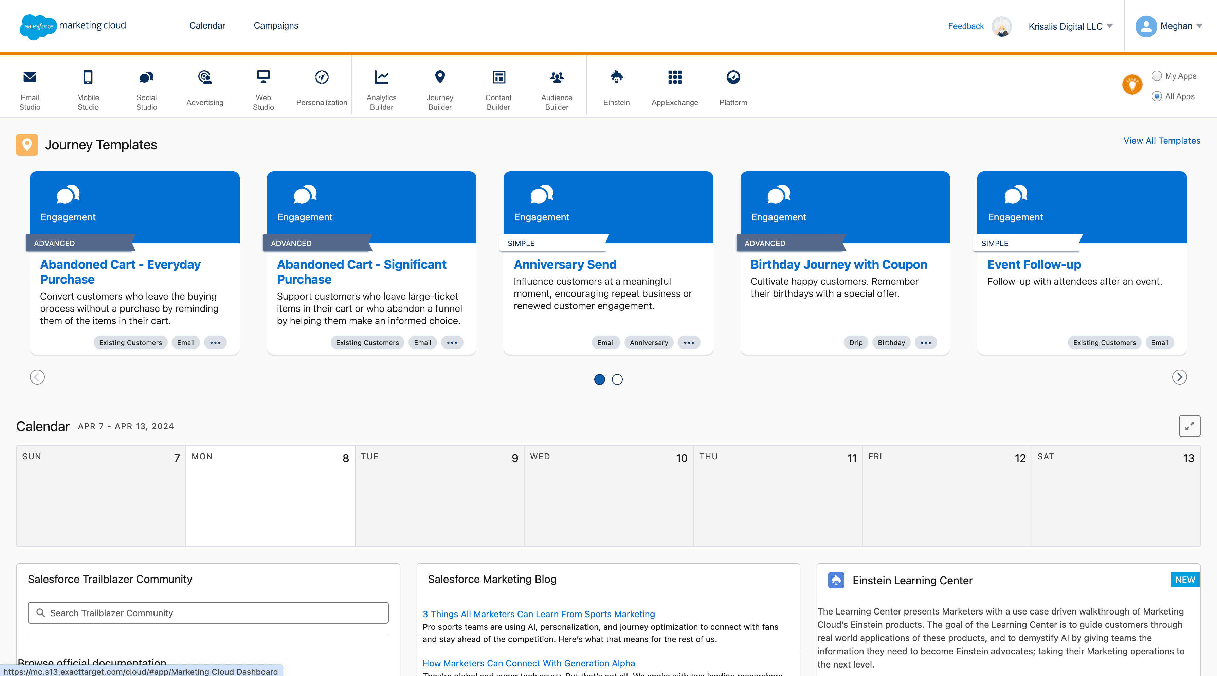The image size is (1217, 676).
Task: Open the Meghan user menu dropdown
Action: point(1181,26)
